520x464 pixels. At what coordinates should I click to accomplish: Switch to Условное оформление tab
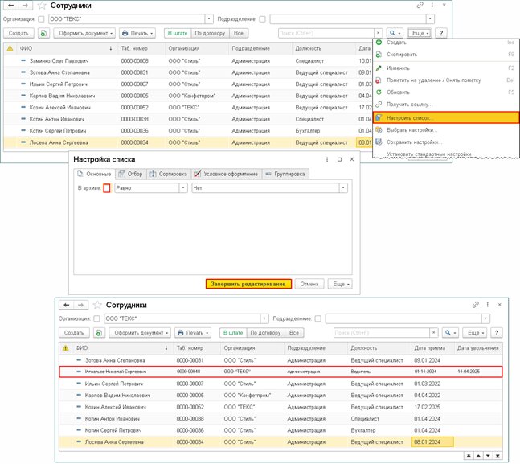[227, 174]
